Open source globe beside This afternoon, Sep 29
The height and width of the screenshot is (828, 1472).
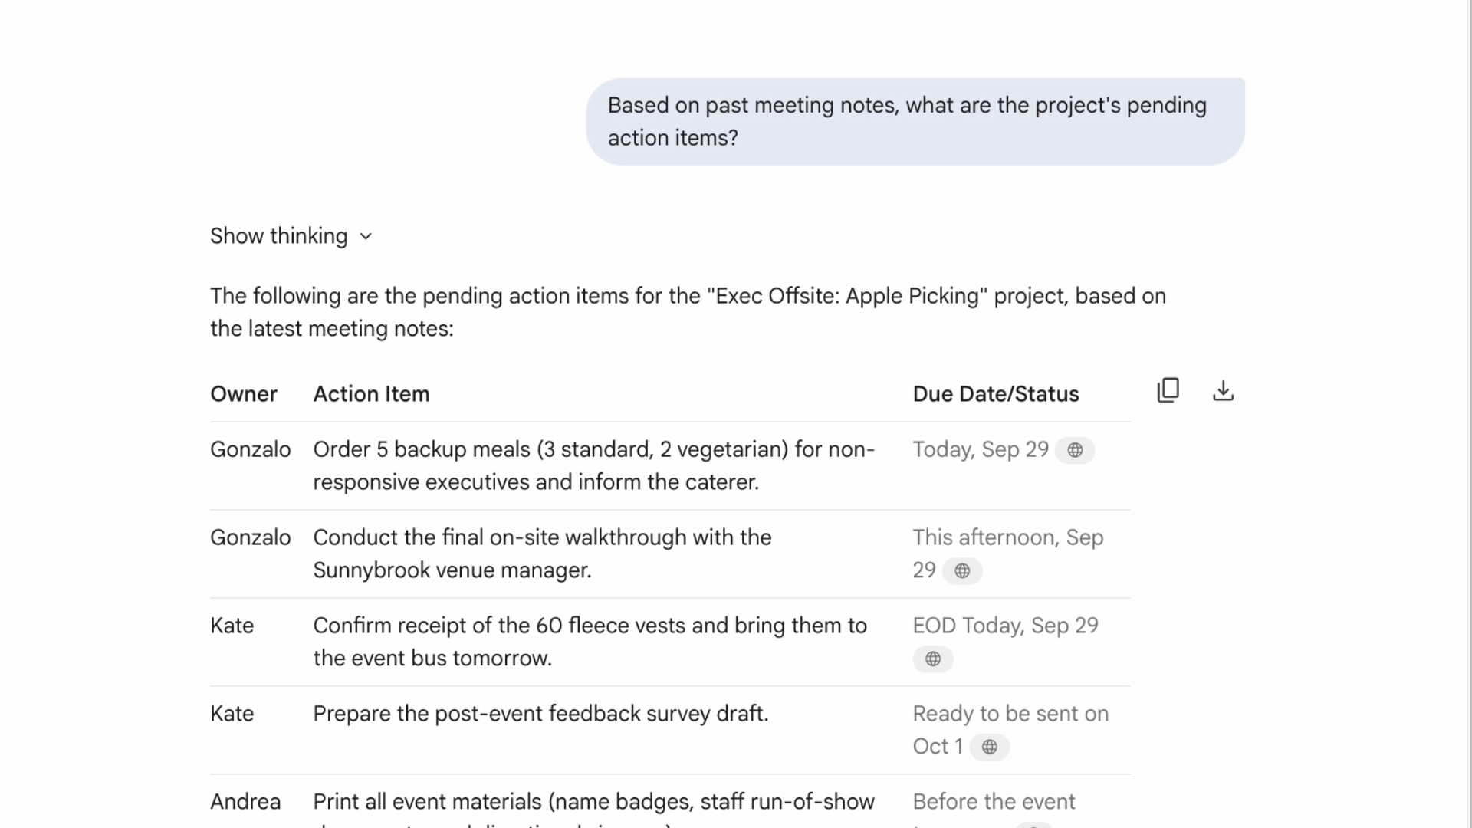(962, 571)
